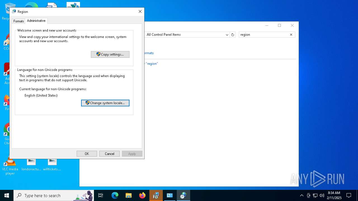The height and width of the screenshot is (201, 358).
Task: Click the "region" search result text
Action: pyautogui.click(x=152, y=64)
